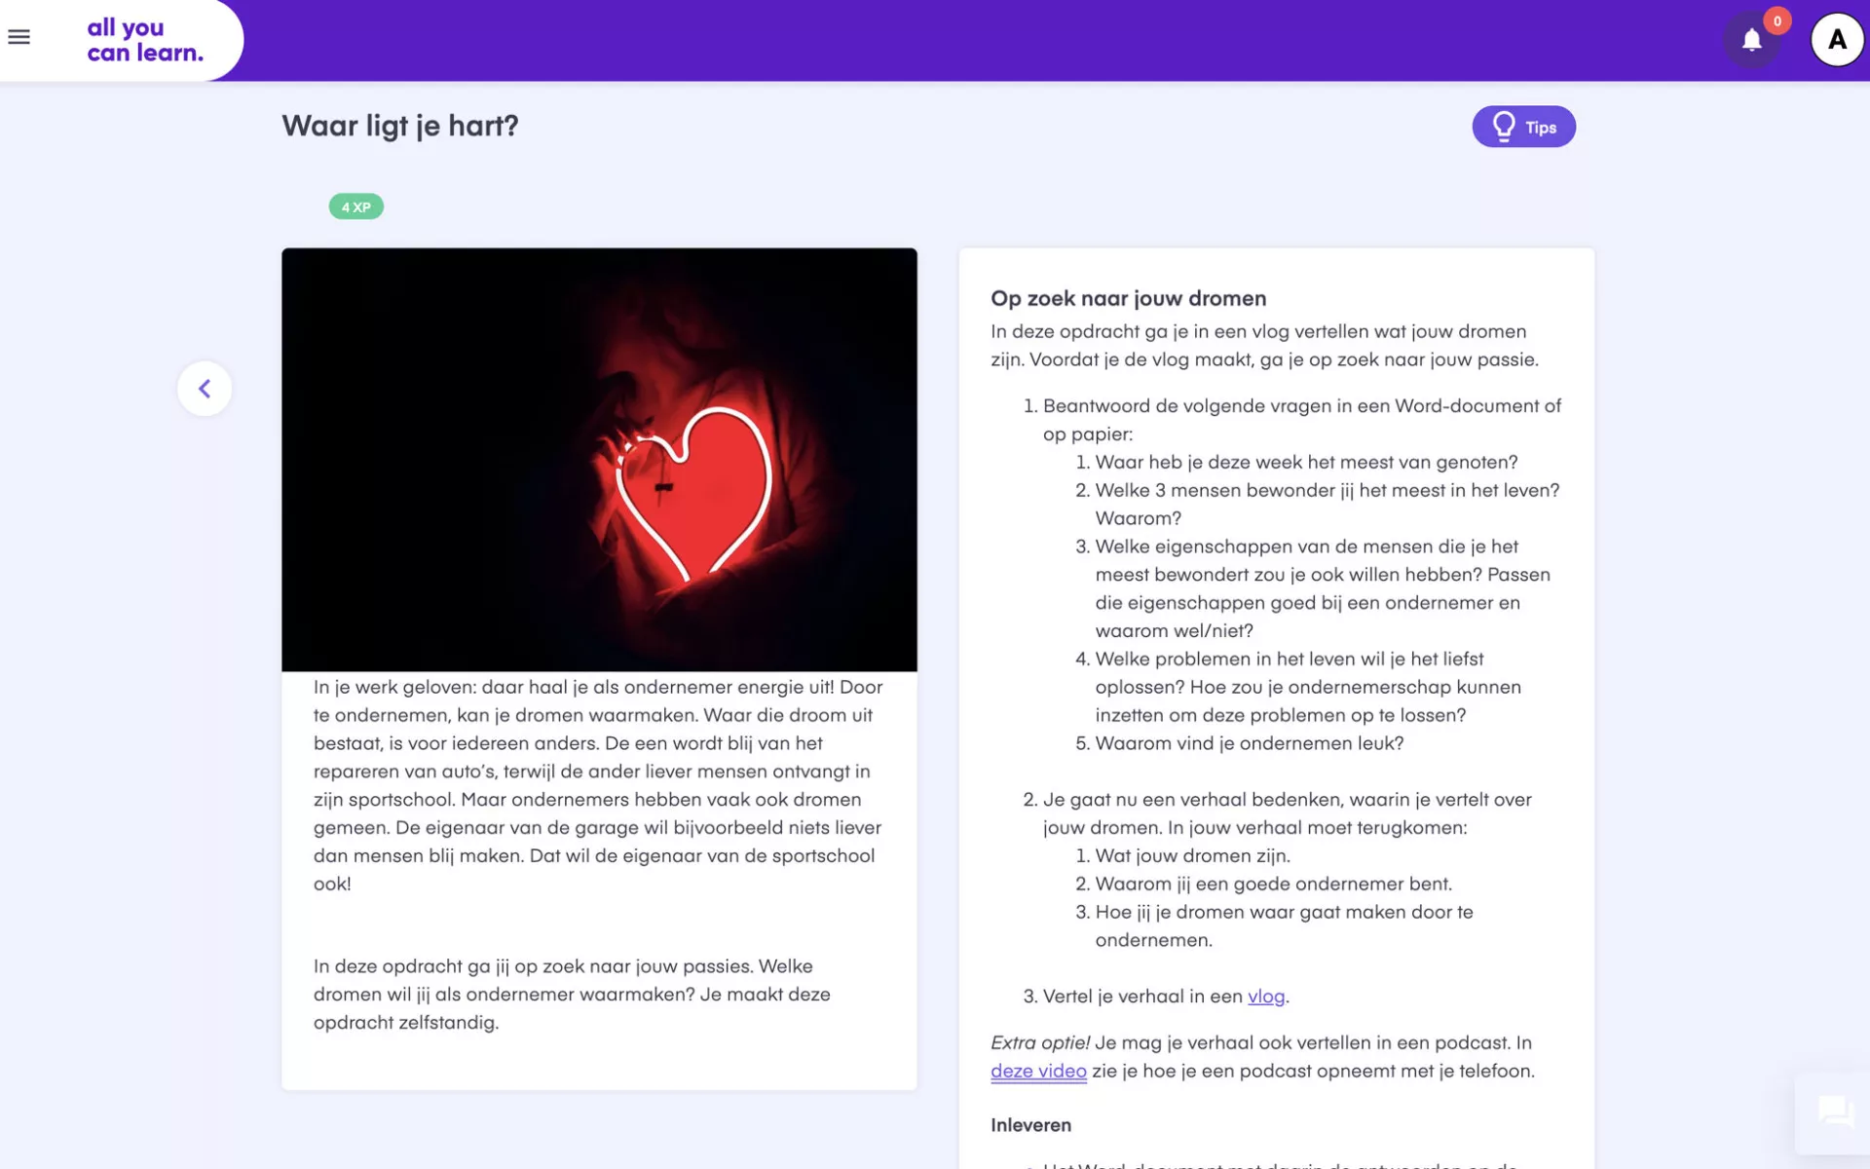
Task: Open the 'vlog' hyperlink
Action: click(1265, 997)
